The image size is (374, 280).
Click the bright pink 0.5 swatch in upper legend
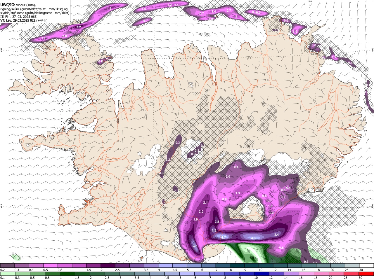click(x=50, y=266)
